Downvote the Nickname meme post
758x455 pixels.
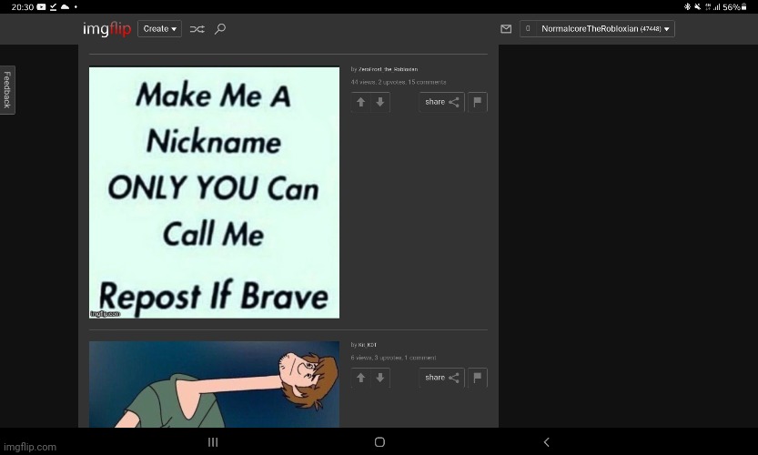(380, 102)
